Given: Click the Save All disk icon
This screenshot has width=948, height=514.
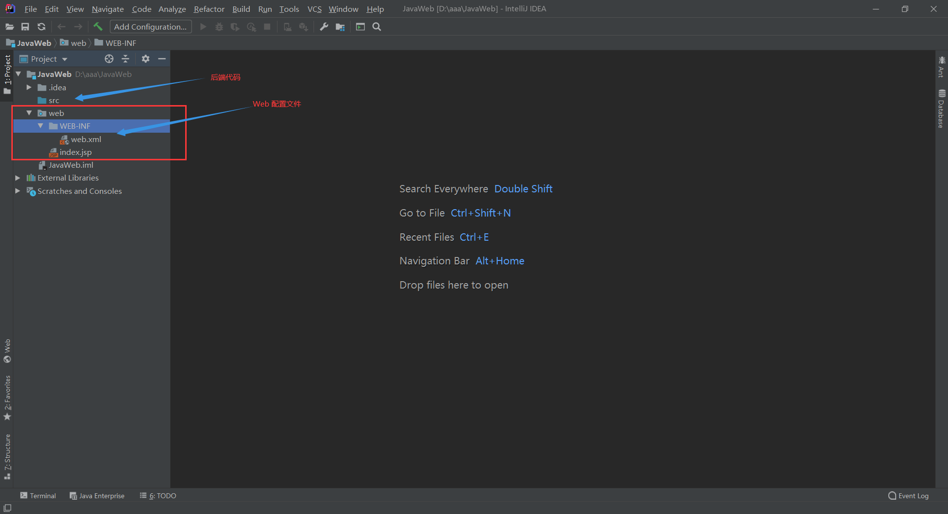Looking at the screenshot, I should [25, 27].
